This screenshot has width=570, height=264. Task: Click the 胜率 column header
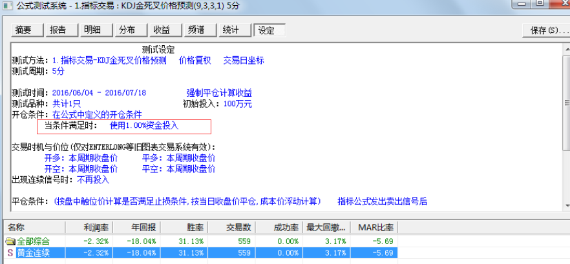(193, 228)
